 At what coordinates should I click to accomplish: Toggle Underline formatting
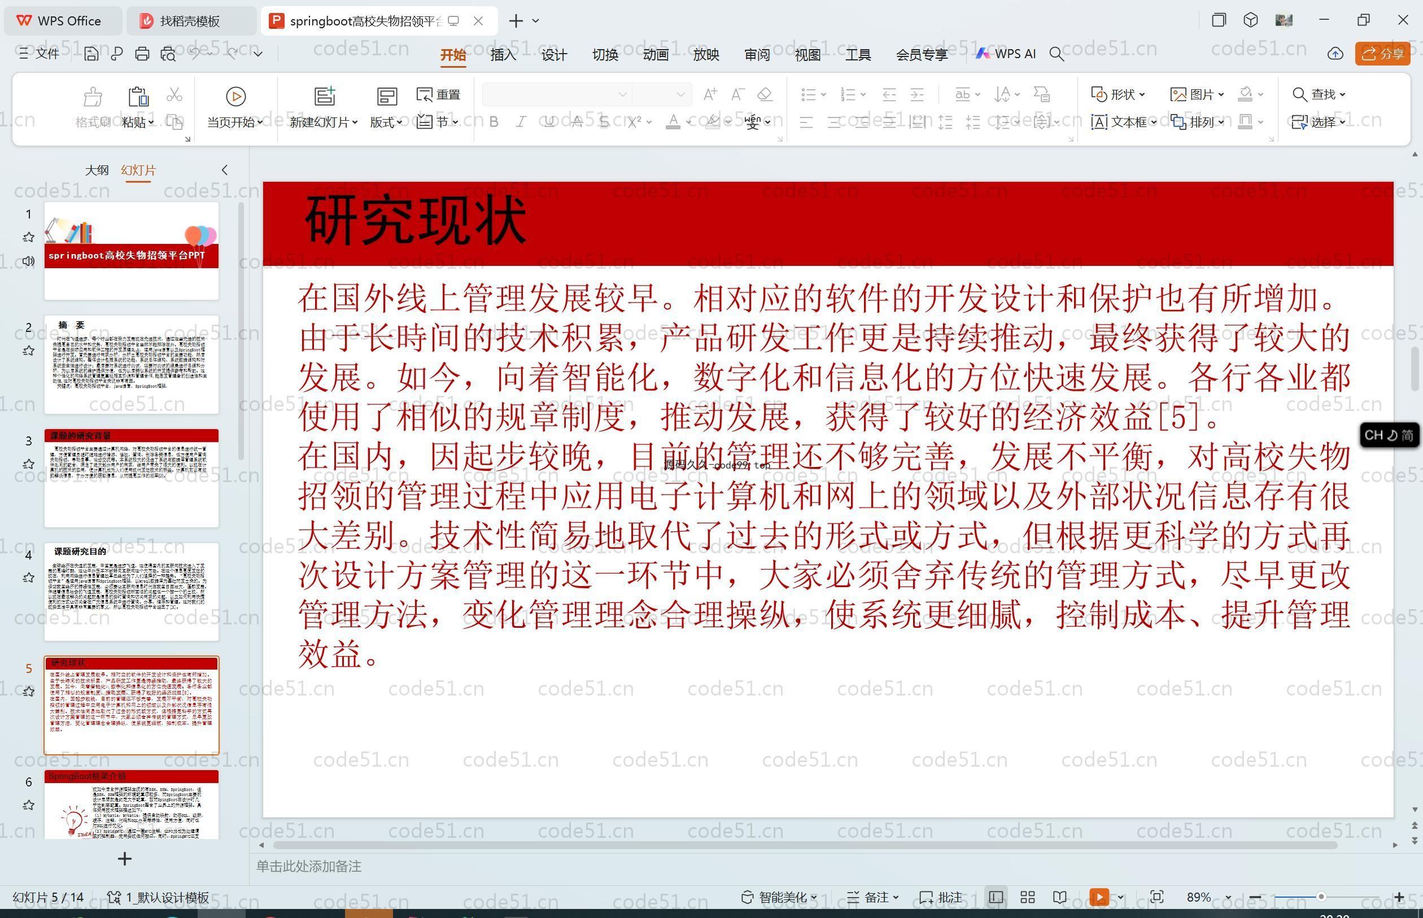pos(549,121)
